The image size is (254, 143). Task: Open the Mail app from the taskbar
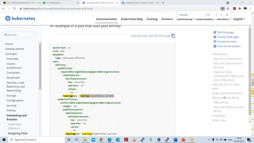point(93,139)
